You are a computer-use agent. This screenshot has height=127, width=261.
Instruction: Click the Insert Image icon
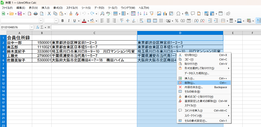(159, 14)
